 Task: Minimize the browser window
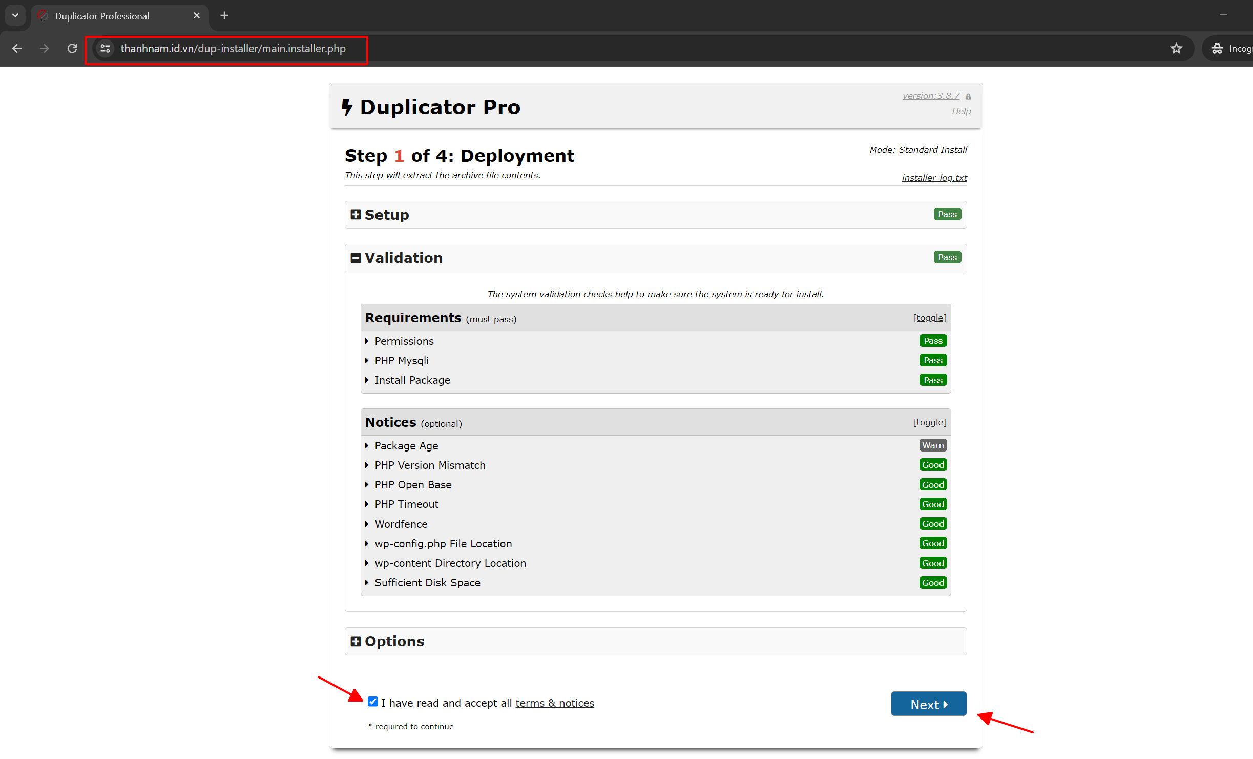1224,15
